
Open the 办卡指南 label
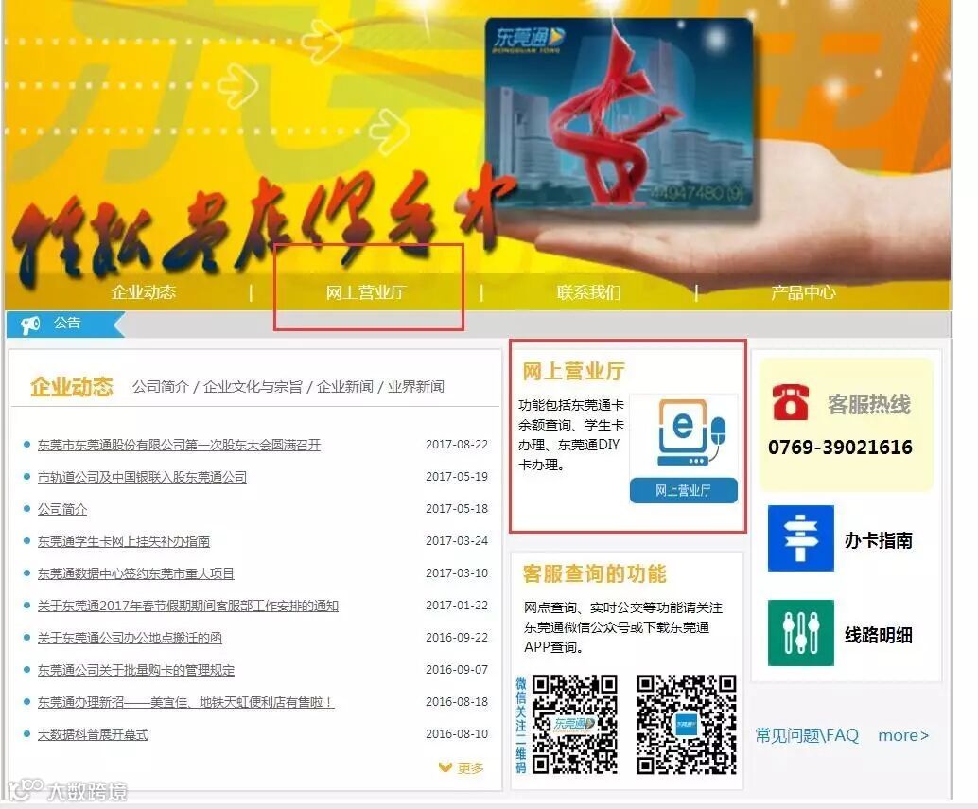tap(878, 540)
